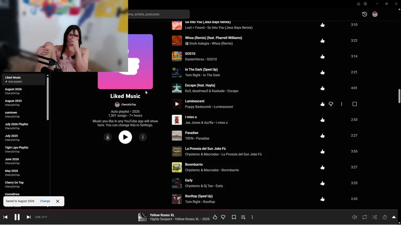The image size is (401, 225).
Task: Open the queue icon in player bar
Action: click(x=243, y=217)
